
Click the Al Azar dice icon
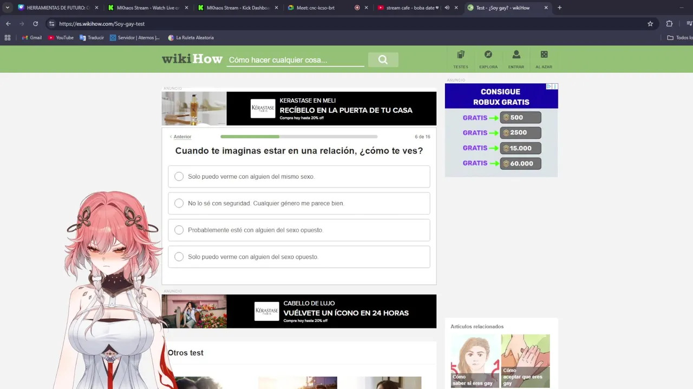coord(544,59)
